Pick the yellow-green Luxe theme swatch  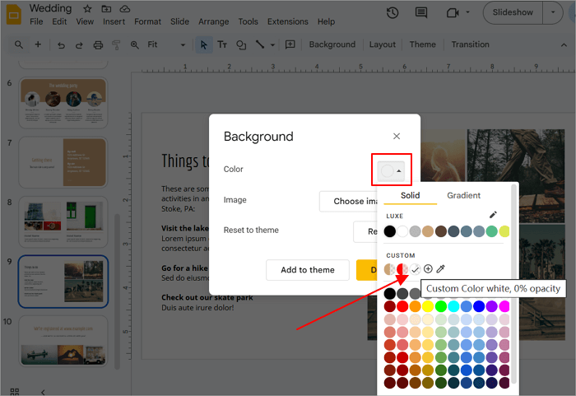(504, 231)
